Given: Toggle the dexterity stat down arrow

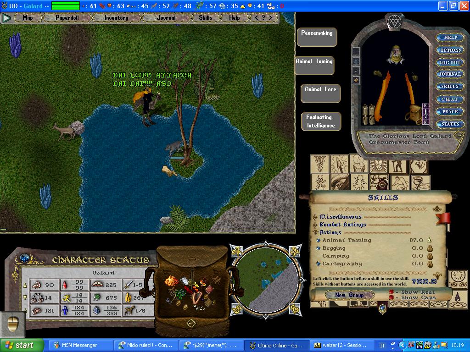Looking at the screenshot, I should tap(25, 298).
